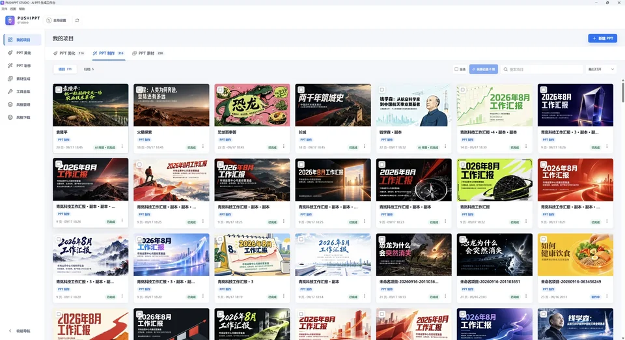Screen dimensions: 625x340
Task: Open kebab menu of green-chart 工作汇报 card
Action: pos(526,147)
